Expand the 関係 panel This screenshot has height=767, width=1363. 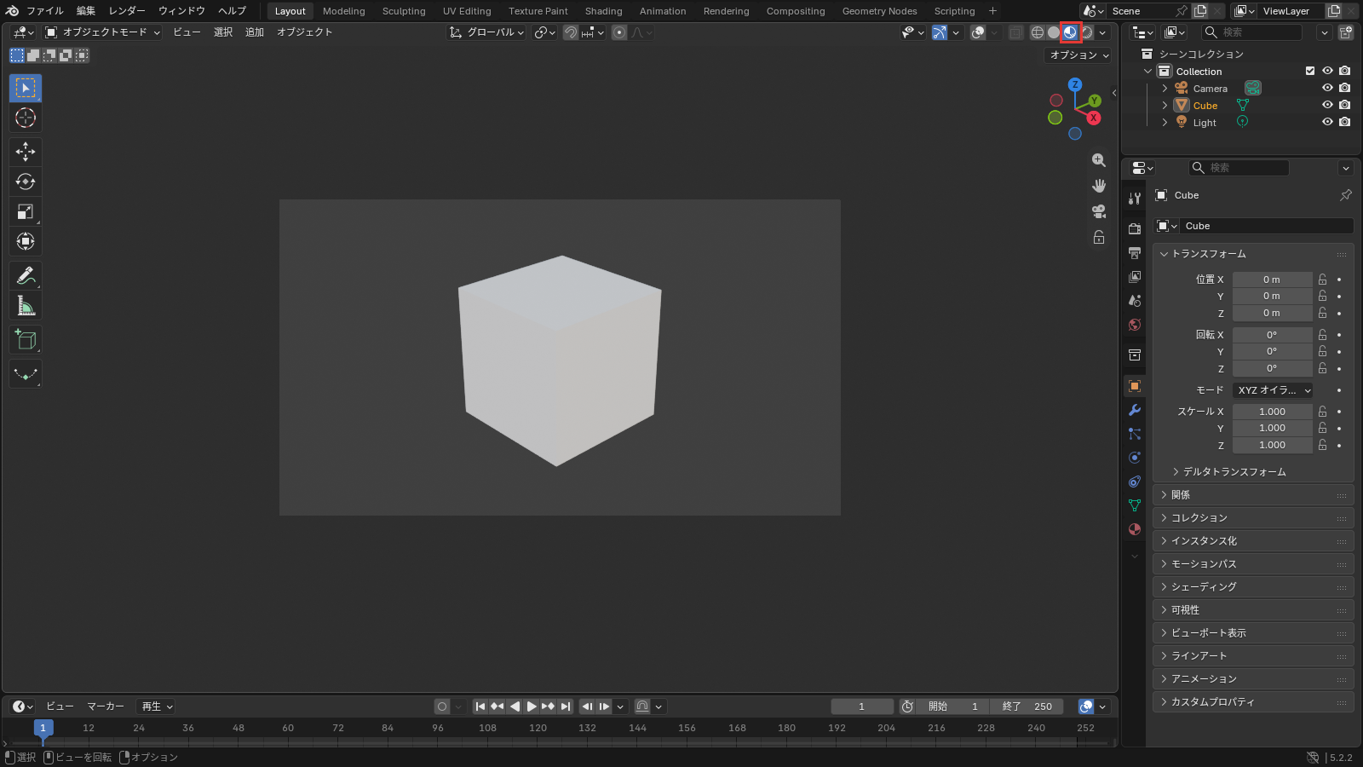tap(1253, 495)
